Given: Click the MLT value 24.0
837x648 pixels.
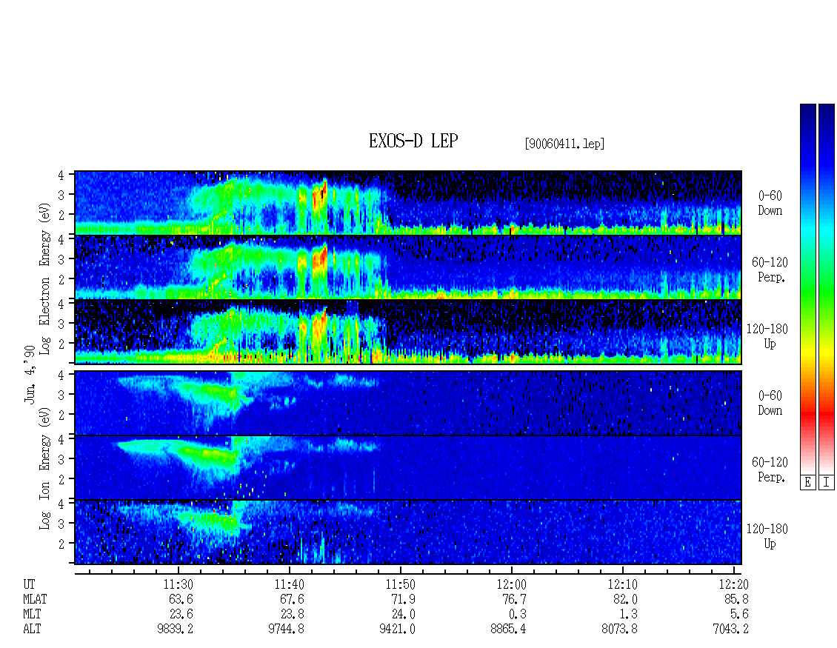Looking at the screenshot, I should [403, 615].
